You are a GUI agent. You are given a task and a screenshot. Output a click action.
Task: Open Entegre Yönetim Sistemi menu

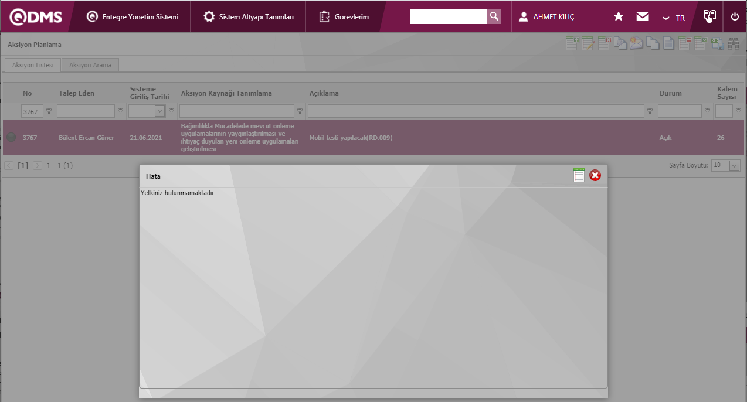click(x=133, y=17)
